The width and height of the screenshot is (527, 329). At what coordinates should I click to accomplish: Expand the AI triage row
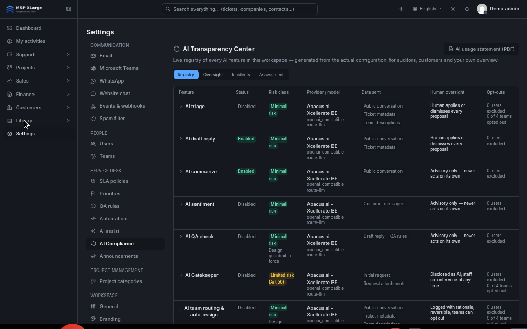click(x=181, y=107)
